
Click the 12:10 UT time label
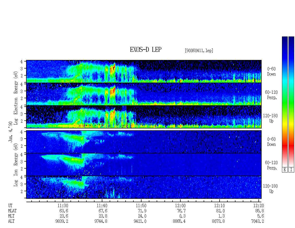[219, 206]
